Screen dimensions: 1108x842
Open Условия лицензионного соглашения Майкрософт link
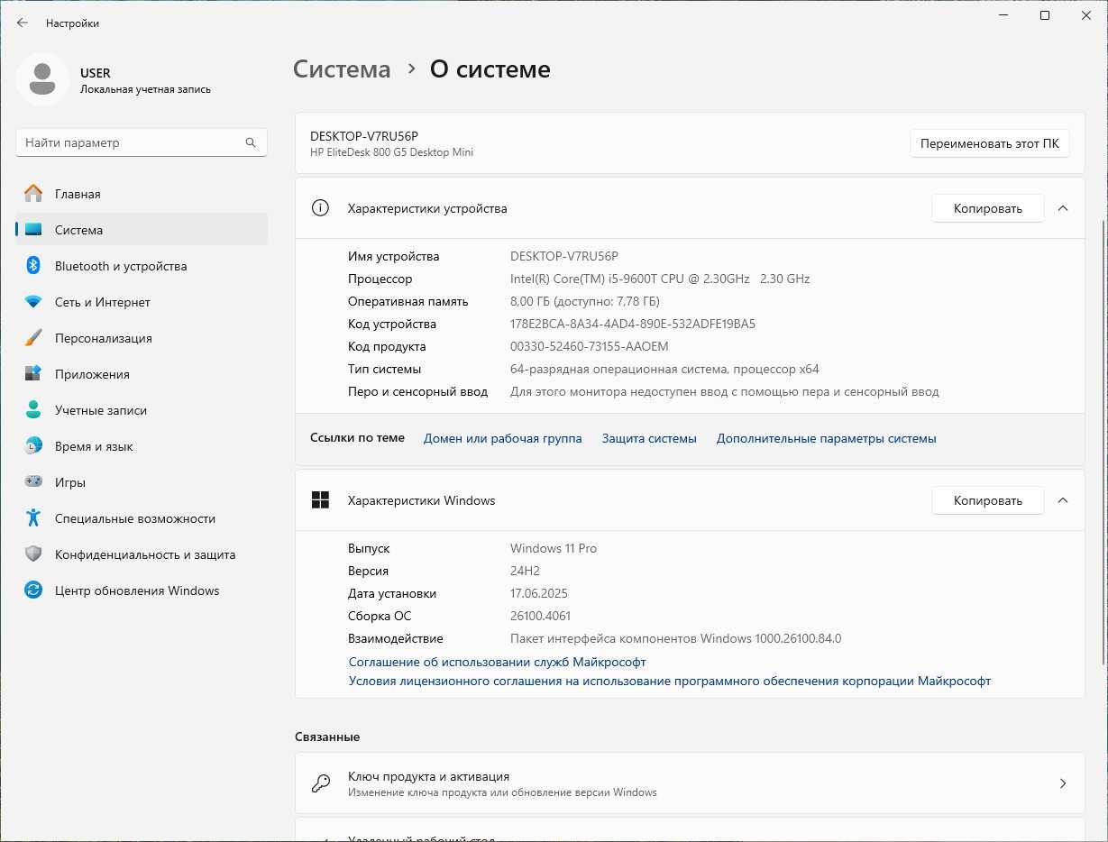669,681
